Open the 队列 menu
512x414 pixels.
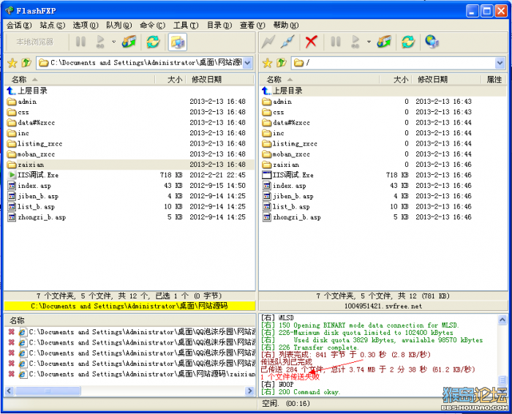[119, 25]
